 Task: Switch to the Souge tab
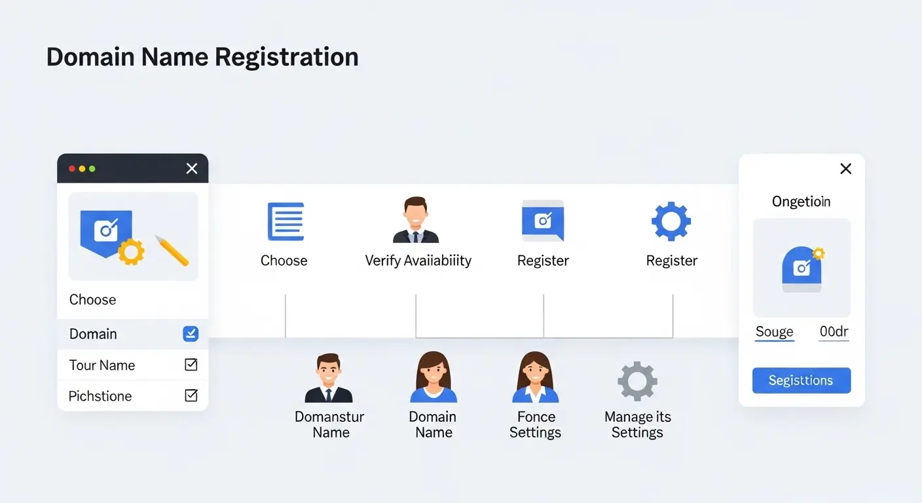(774, 332)
